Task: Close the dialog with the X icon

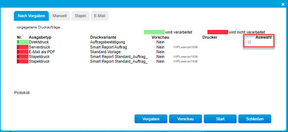Action: (x=283, y=4)
